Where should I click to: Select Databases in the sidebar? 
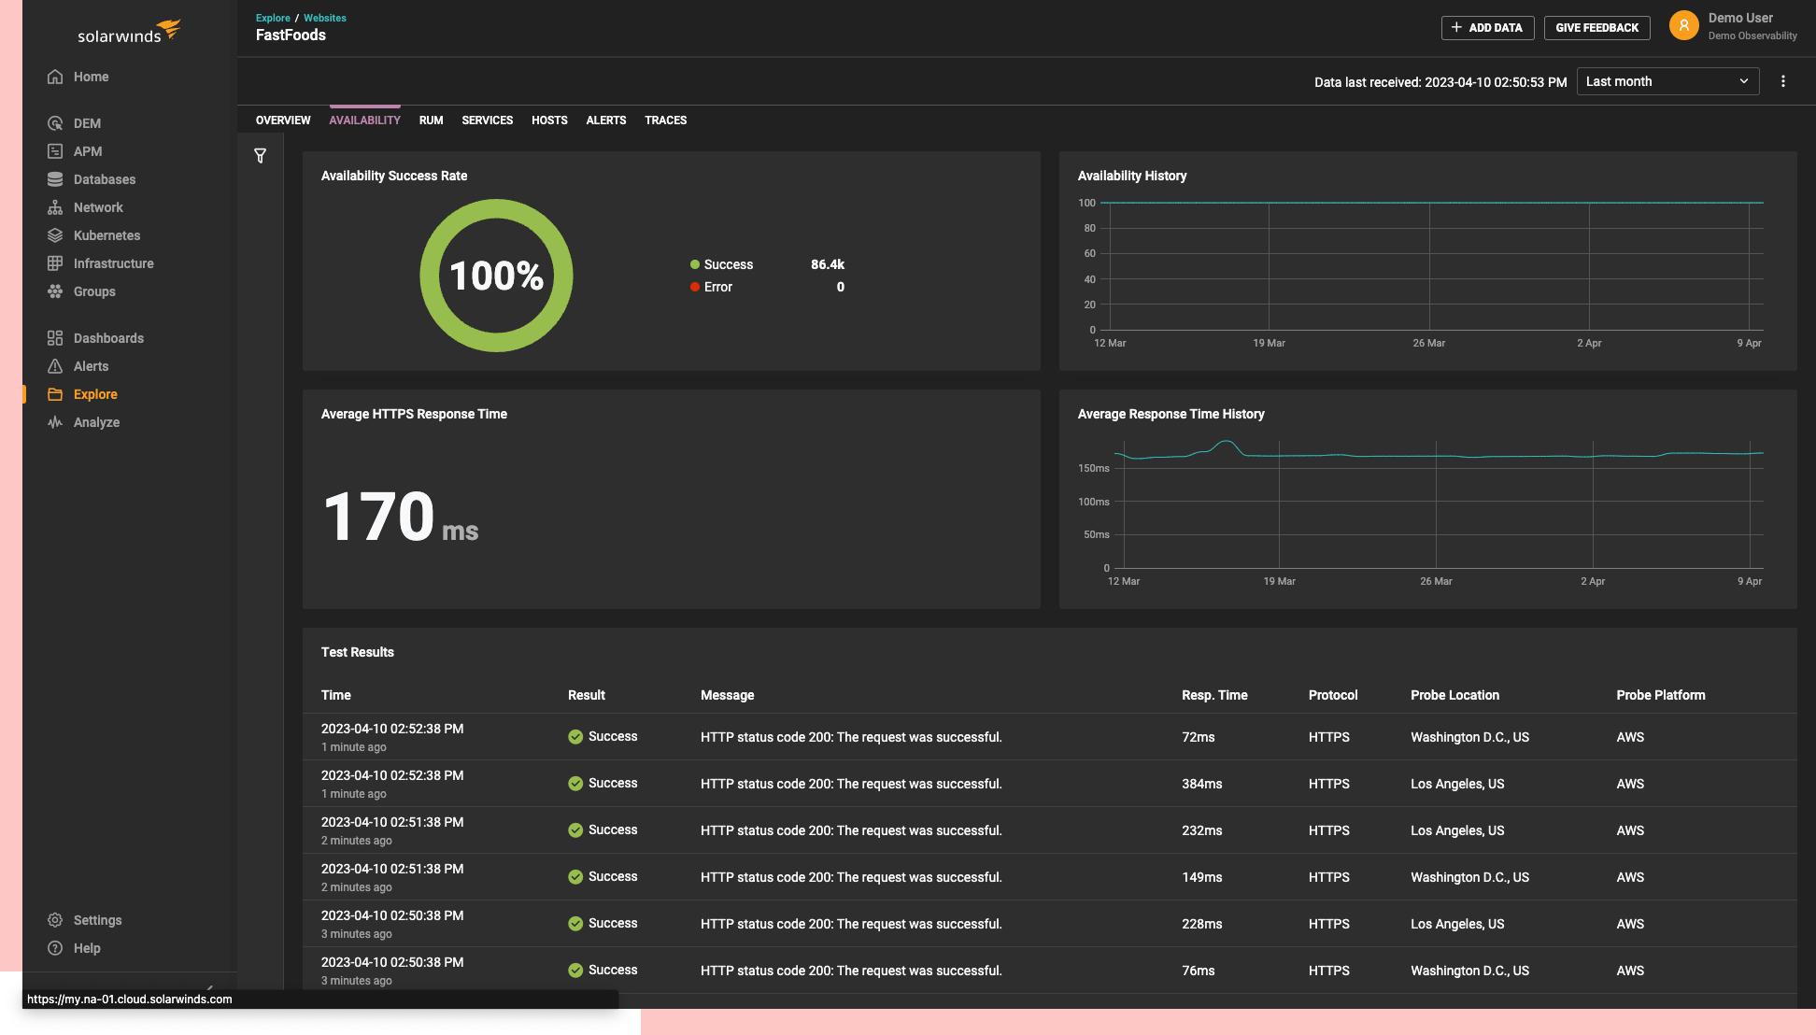[x=104, y=178]
